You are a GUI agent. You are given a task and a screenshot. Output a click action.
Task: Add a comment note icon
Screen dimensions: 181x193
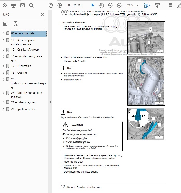pyautogui.click(x=170, y=5)
